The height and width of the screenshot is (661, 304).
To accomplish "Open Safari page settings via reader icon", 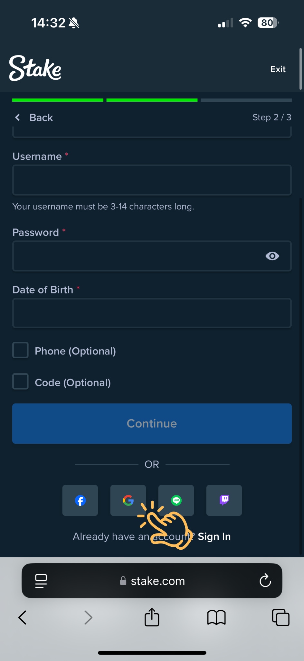I will (41, 581).
